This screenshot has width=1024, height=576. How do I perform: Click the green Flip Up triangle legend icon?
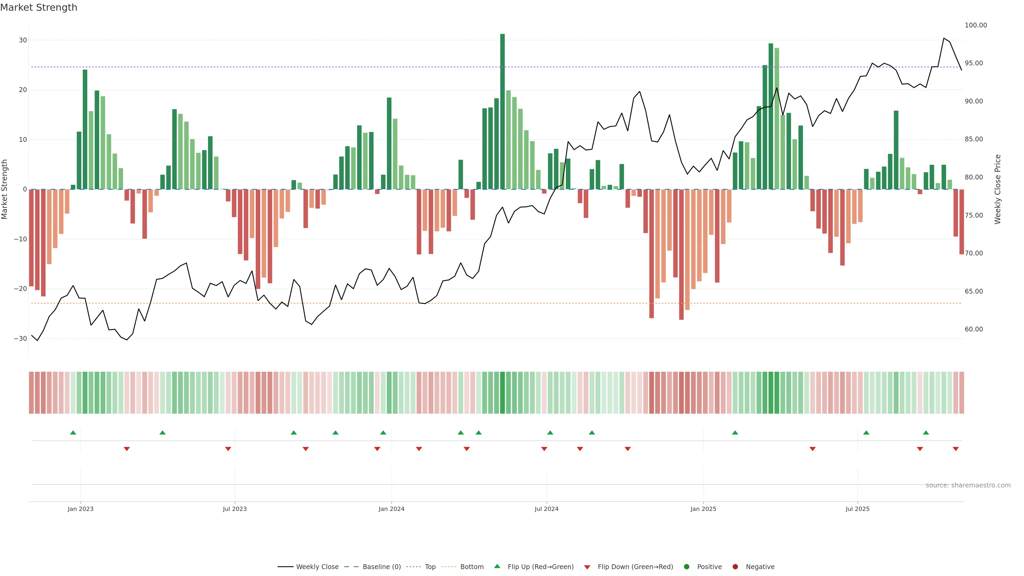pyautogui.click(x=497, y=566)
